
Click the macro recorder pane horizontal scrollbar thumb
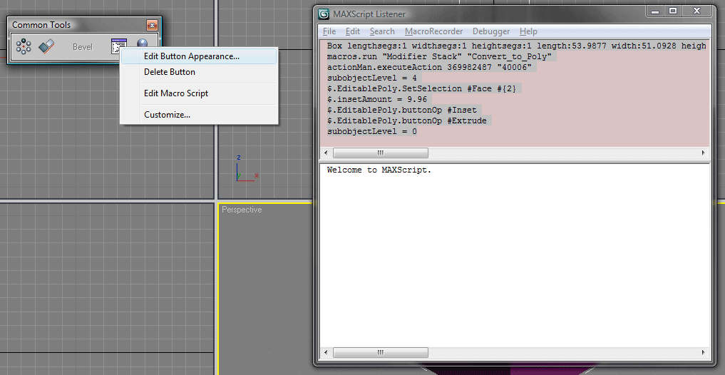pos(381,153)
